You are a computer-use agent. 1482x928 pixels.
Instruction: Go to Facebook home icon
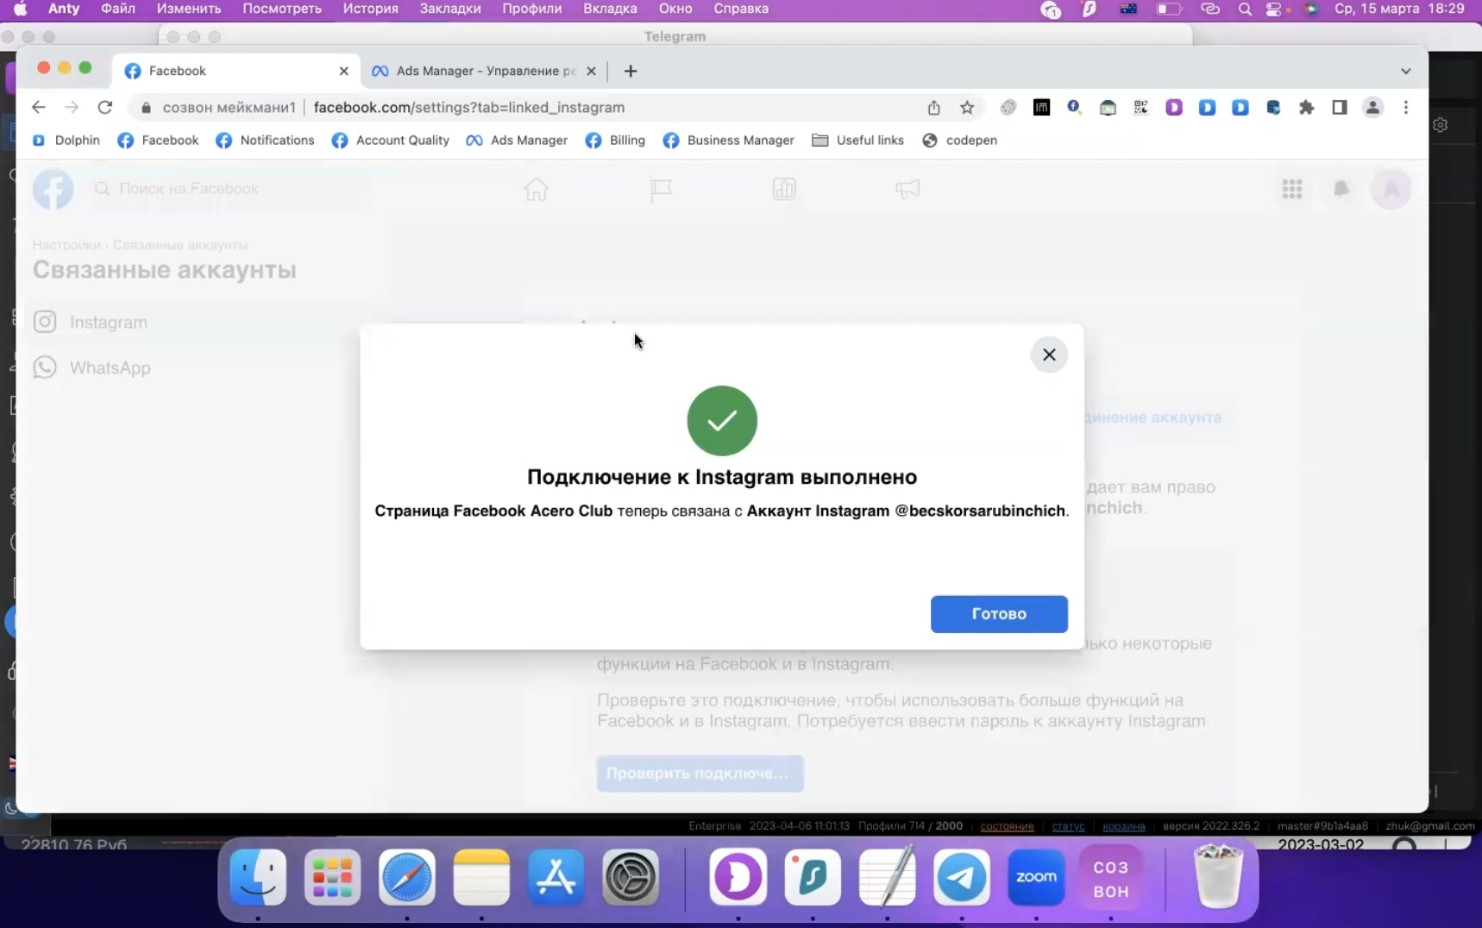(x=537, y=189)
